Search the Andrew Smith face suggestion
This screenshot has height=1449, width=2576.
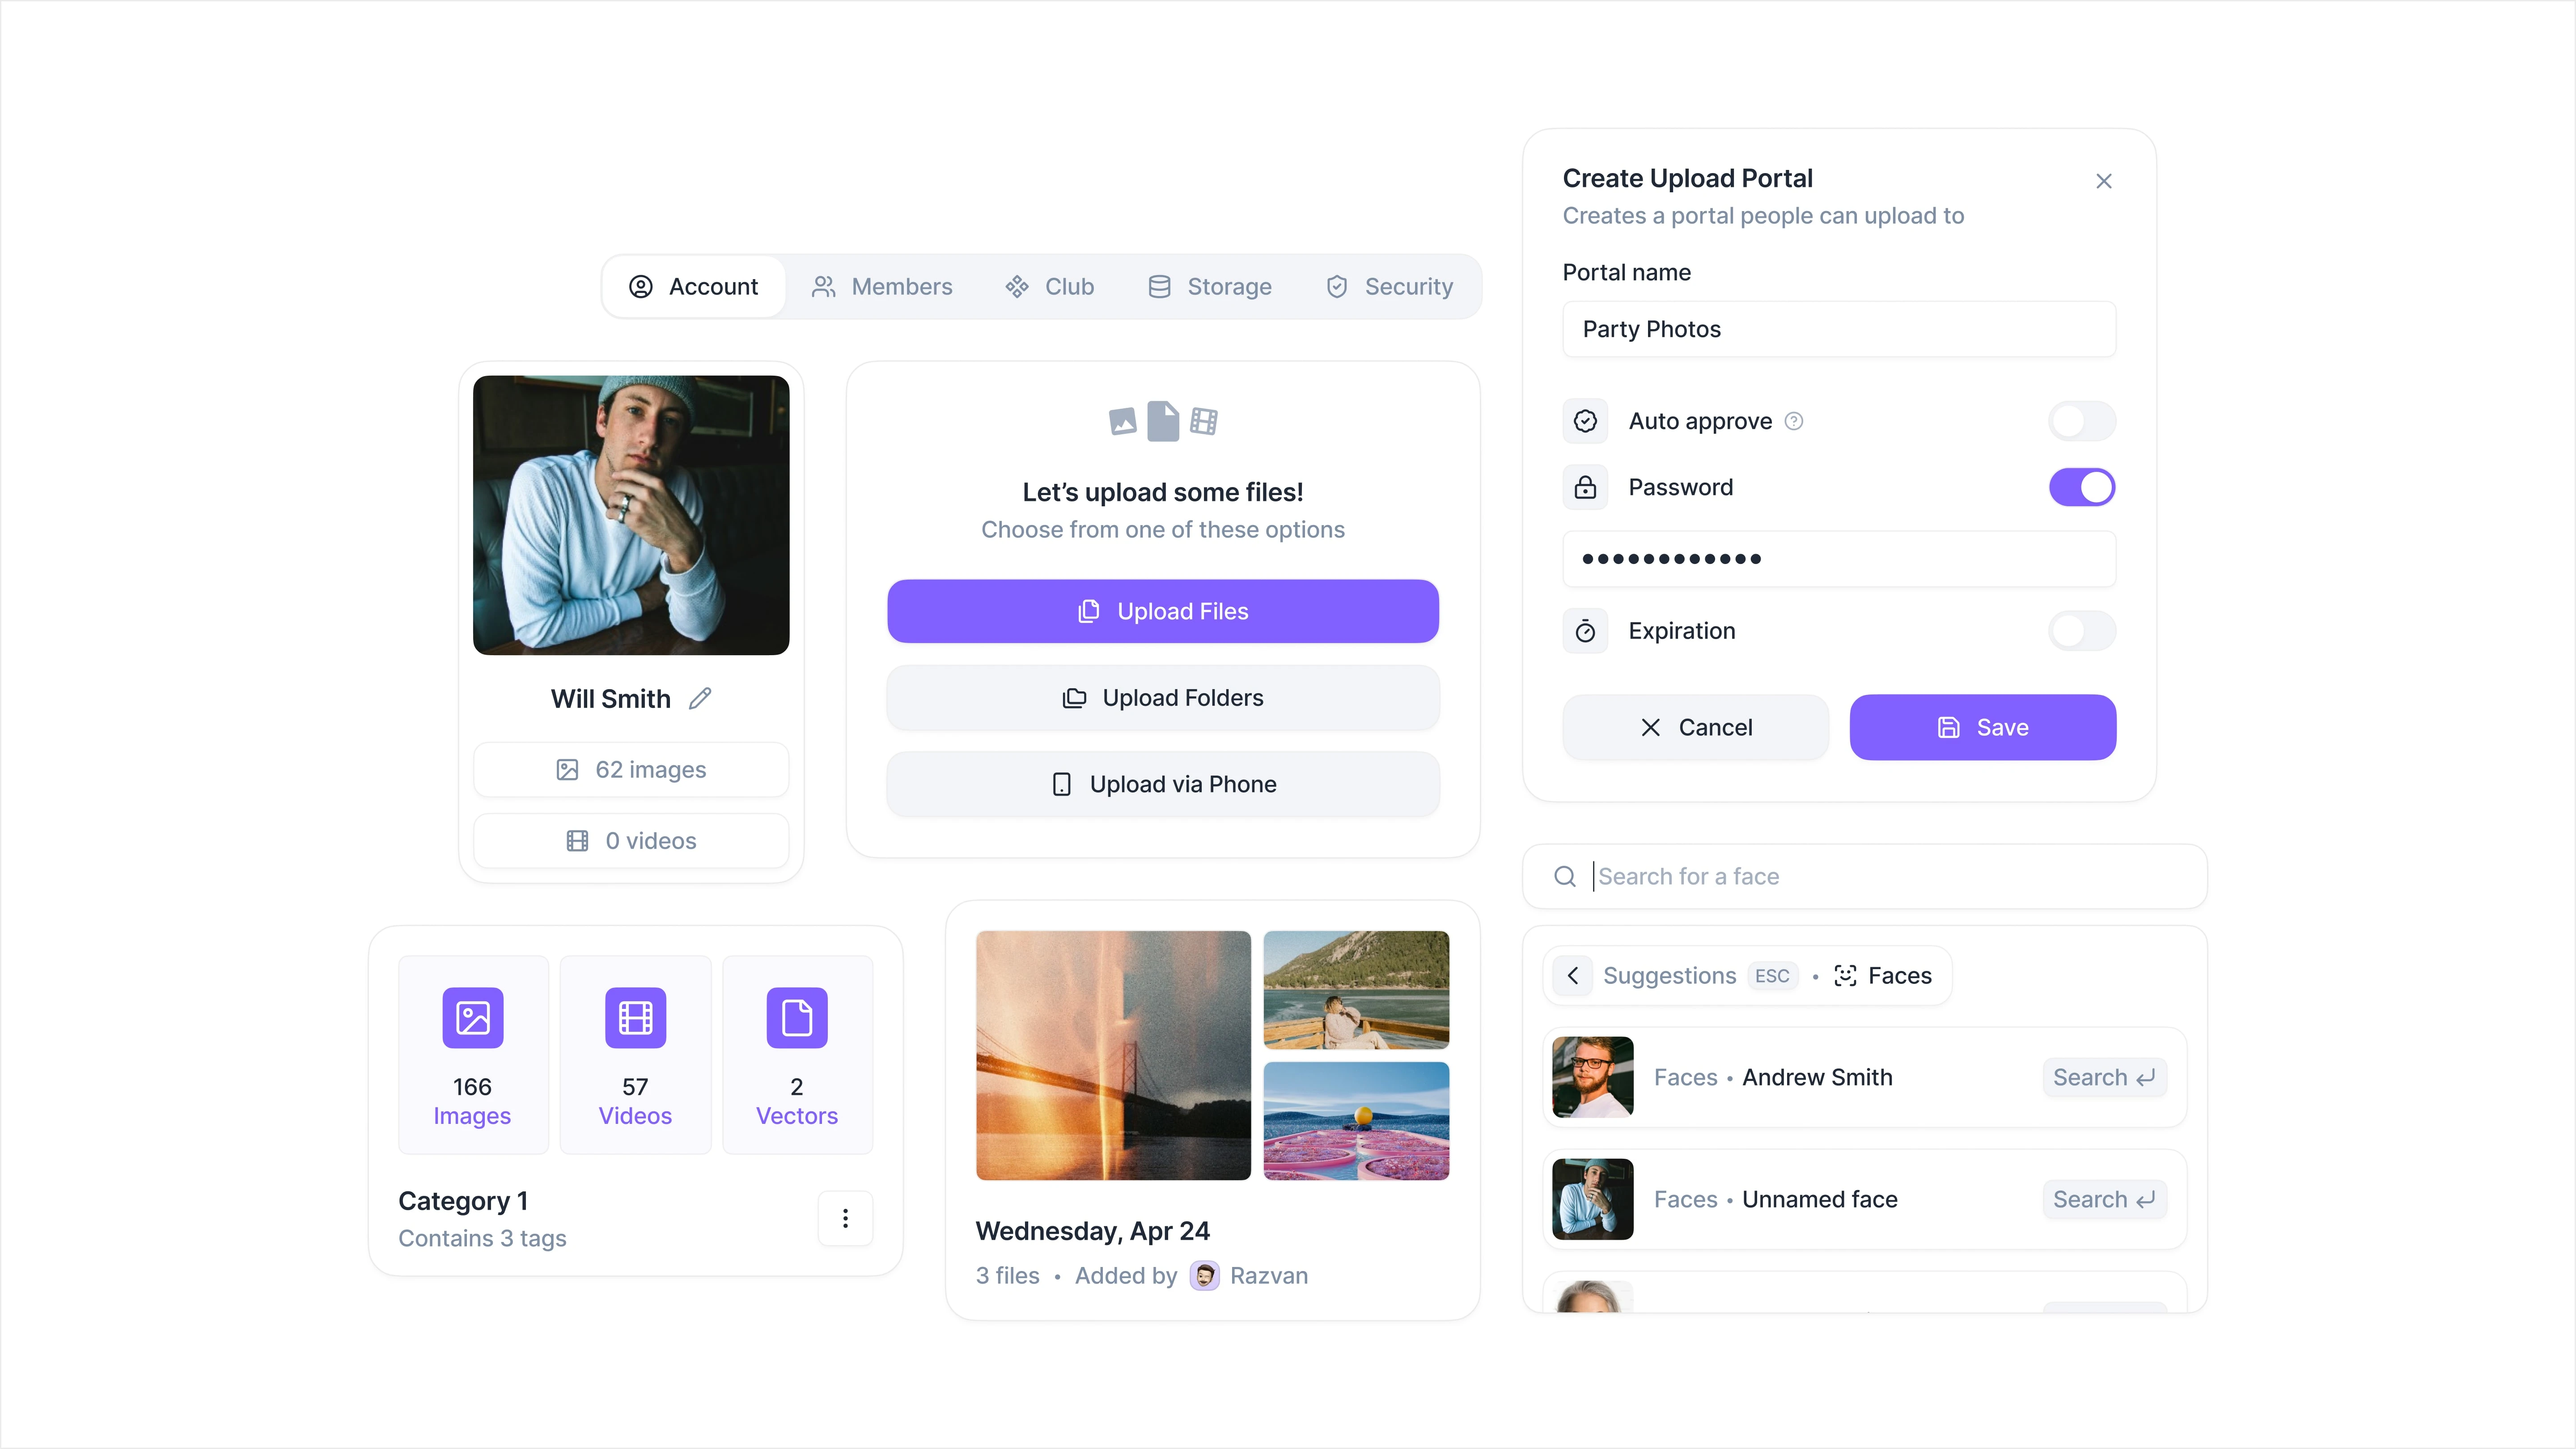pyautogui.click(x=2104, y=1077)
